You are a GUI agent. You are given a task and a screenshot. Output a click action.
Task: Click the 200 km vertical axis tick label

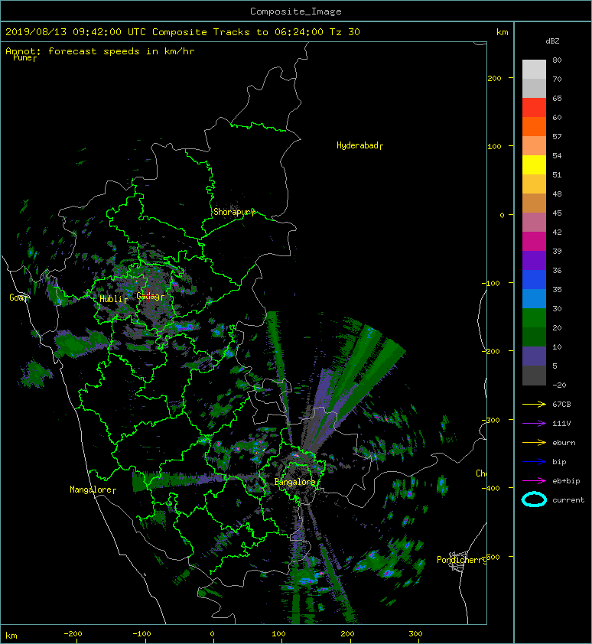pyautogui.click(x=494, y=78)
